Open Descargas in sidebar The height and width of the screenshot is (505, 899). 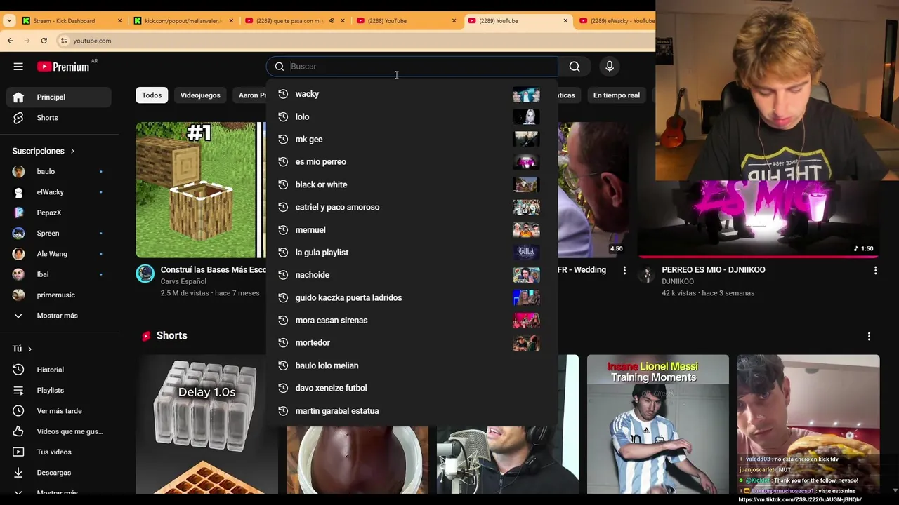(x=58, y=473)
